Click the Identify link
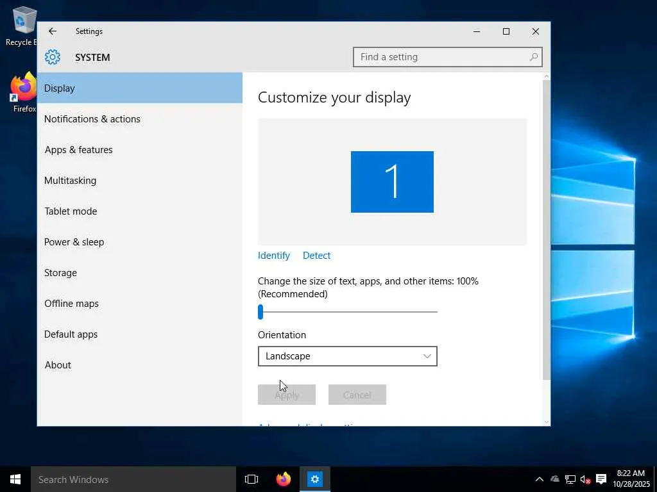 coord(273,255)
